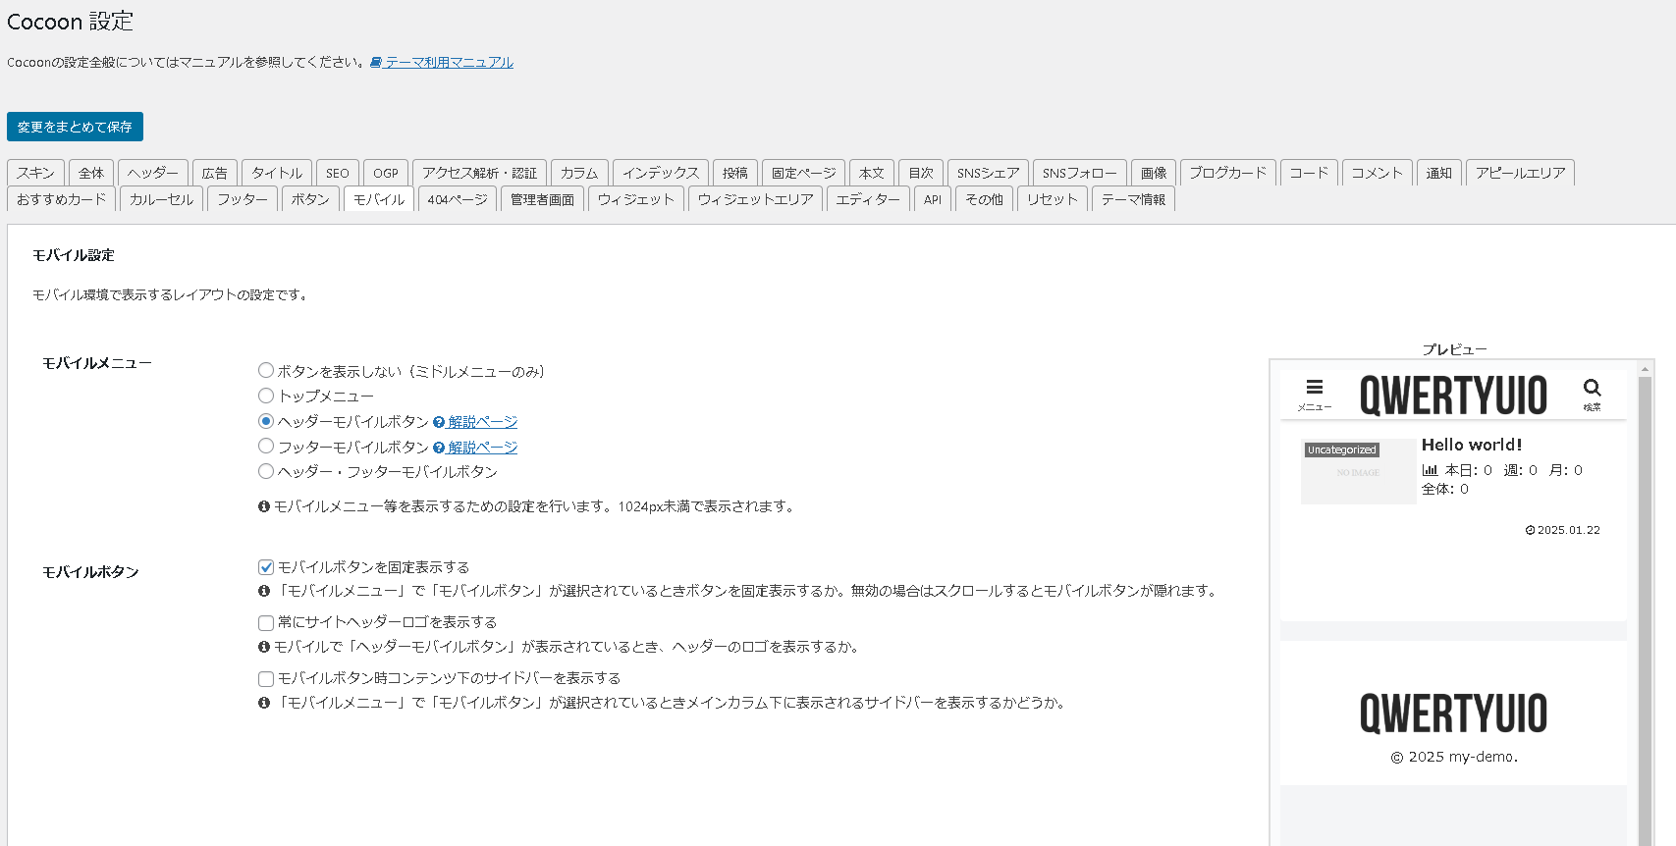Click the bar chart icon under Hello world!

click(1430, 470)
